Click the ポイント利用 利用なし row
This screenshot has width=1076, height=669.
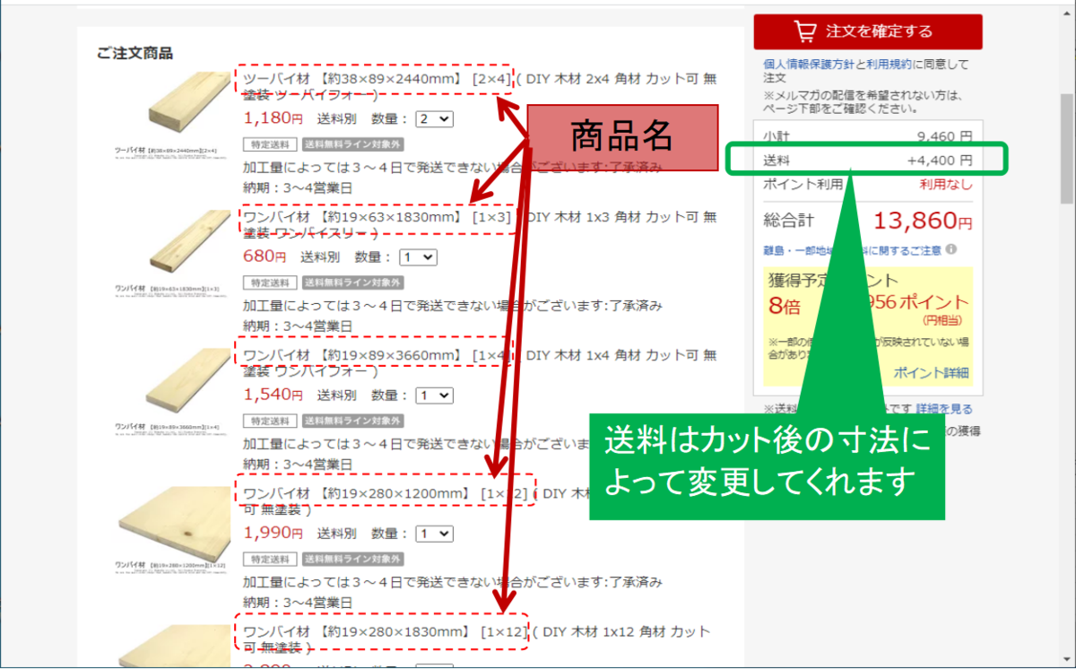[868, 184]
